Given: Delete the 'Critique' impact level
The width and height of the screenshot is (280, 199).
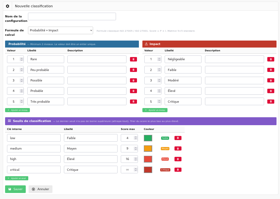Looking at the screenshot, I should (x=271, y=101).
